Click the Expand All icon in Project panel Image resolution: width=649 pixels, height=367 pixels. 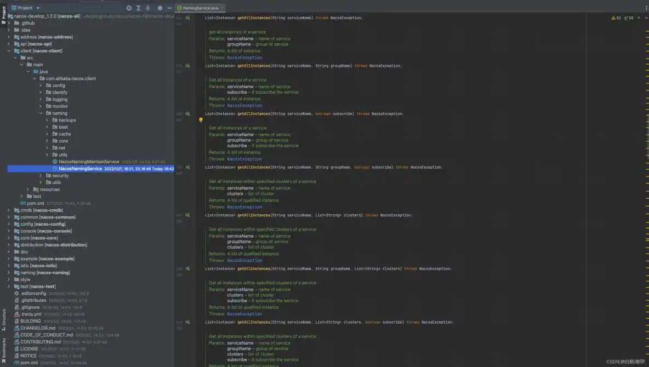[x=138, y=8]
